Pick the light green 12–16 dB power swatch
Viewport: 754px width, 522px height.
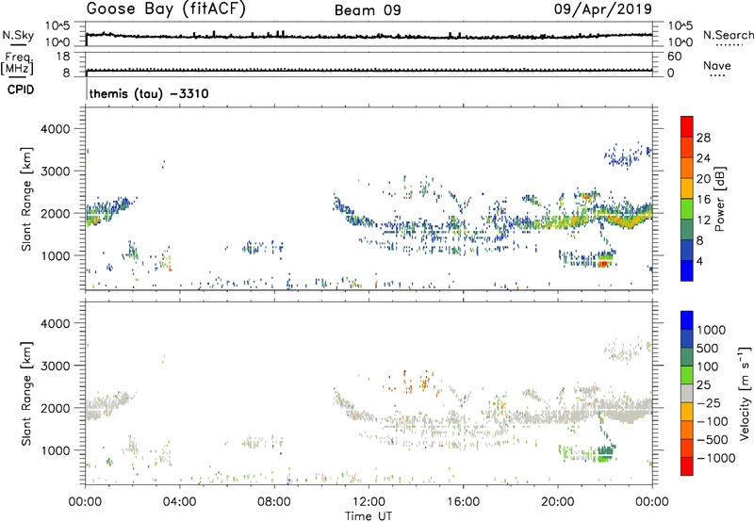point(687,209)
